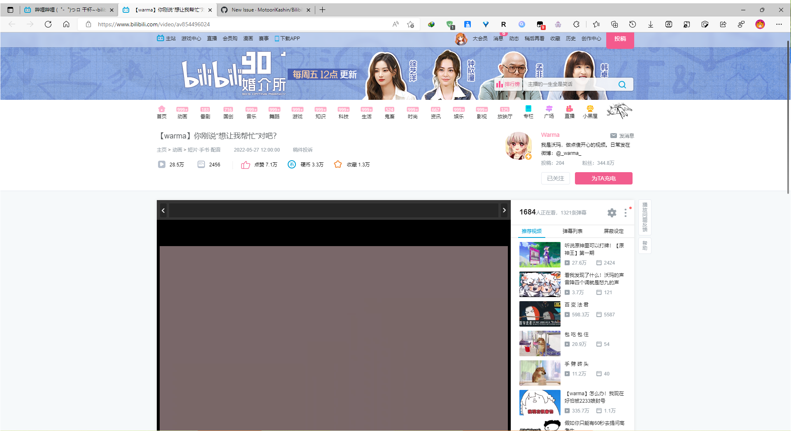This screenshot has width=791, height=431.
Task: Collapse the playlist with the left chevron
Action: click(x=163, y=210)
